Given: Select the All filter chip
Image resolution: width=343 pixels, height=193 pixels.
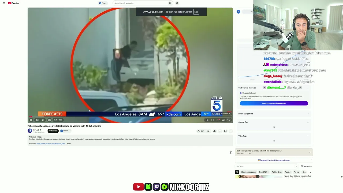Looking at the screenshot, I should [x=237, y=172].
